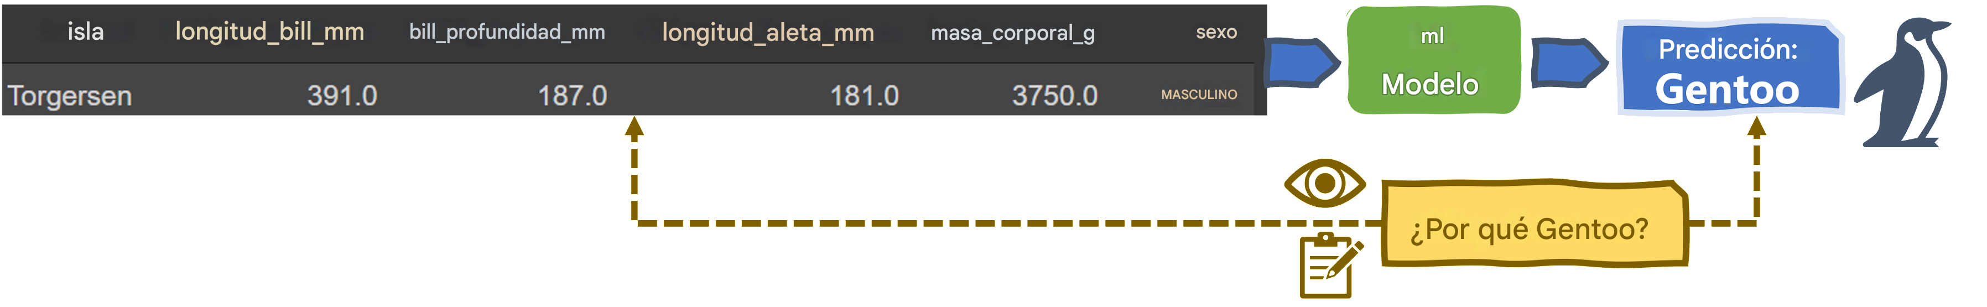Click the yellow ¿Por qué Gentoo? box
The height and width of the screenshot is (307, 1987).
1533,225
